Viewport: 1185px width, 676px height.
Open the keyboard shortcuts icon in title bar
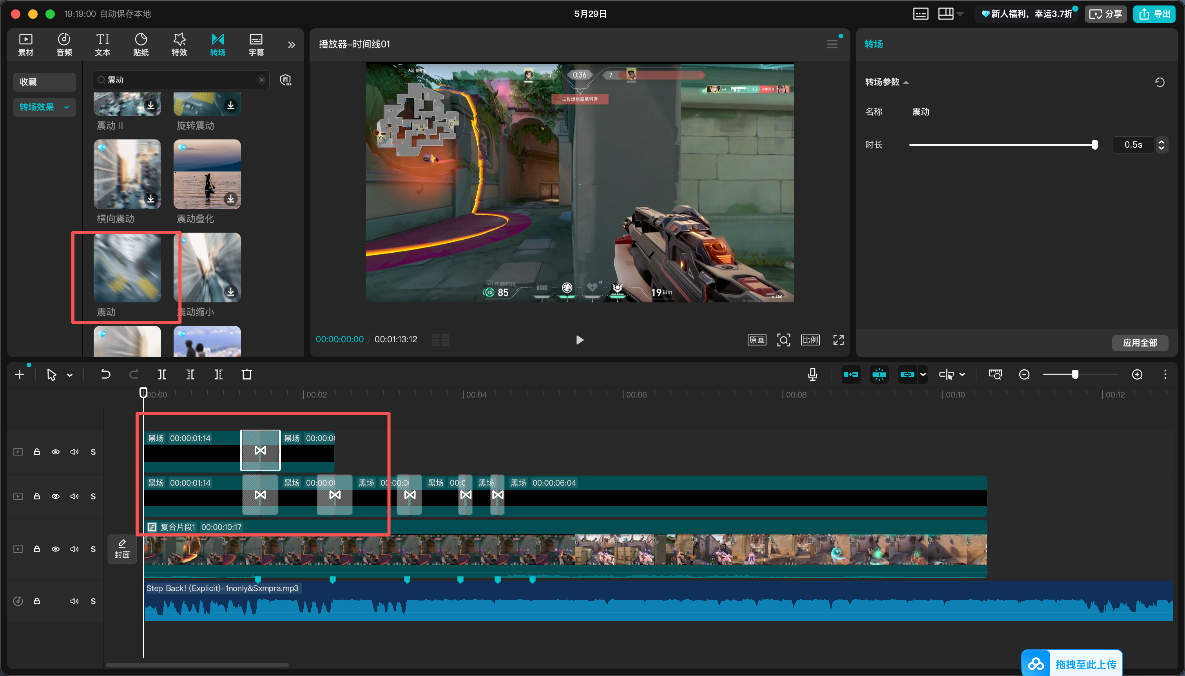(920, 14)
